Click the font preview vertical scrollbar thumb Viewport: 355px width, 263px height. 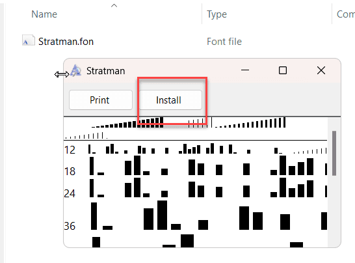tap(334, 153)
